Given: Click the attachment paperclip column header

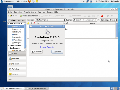Looking at the screenshot, I should pos(31,23).
